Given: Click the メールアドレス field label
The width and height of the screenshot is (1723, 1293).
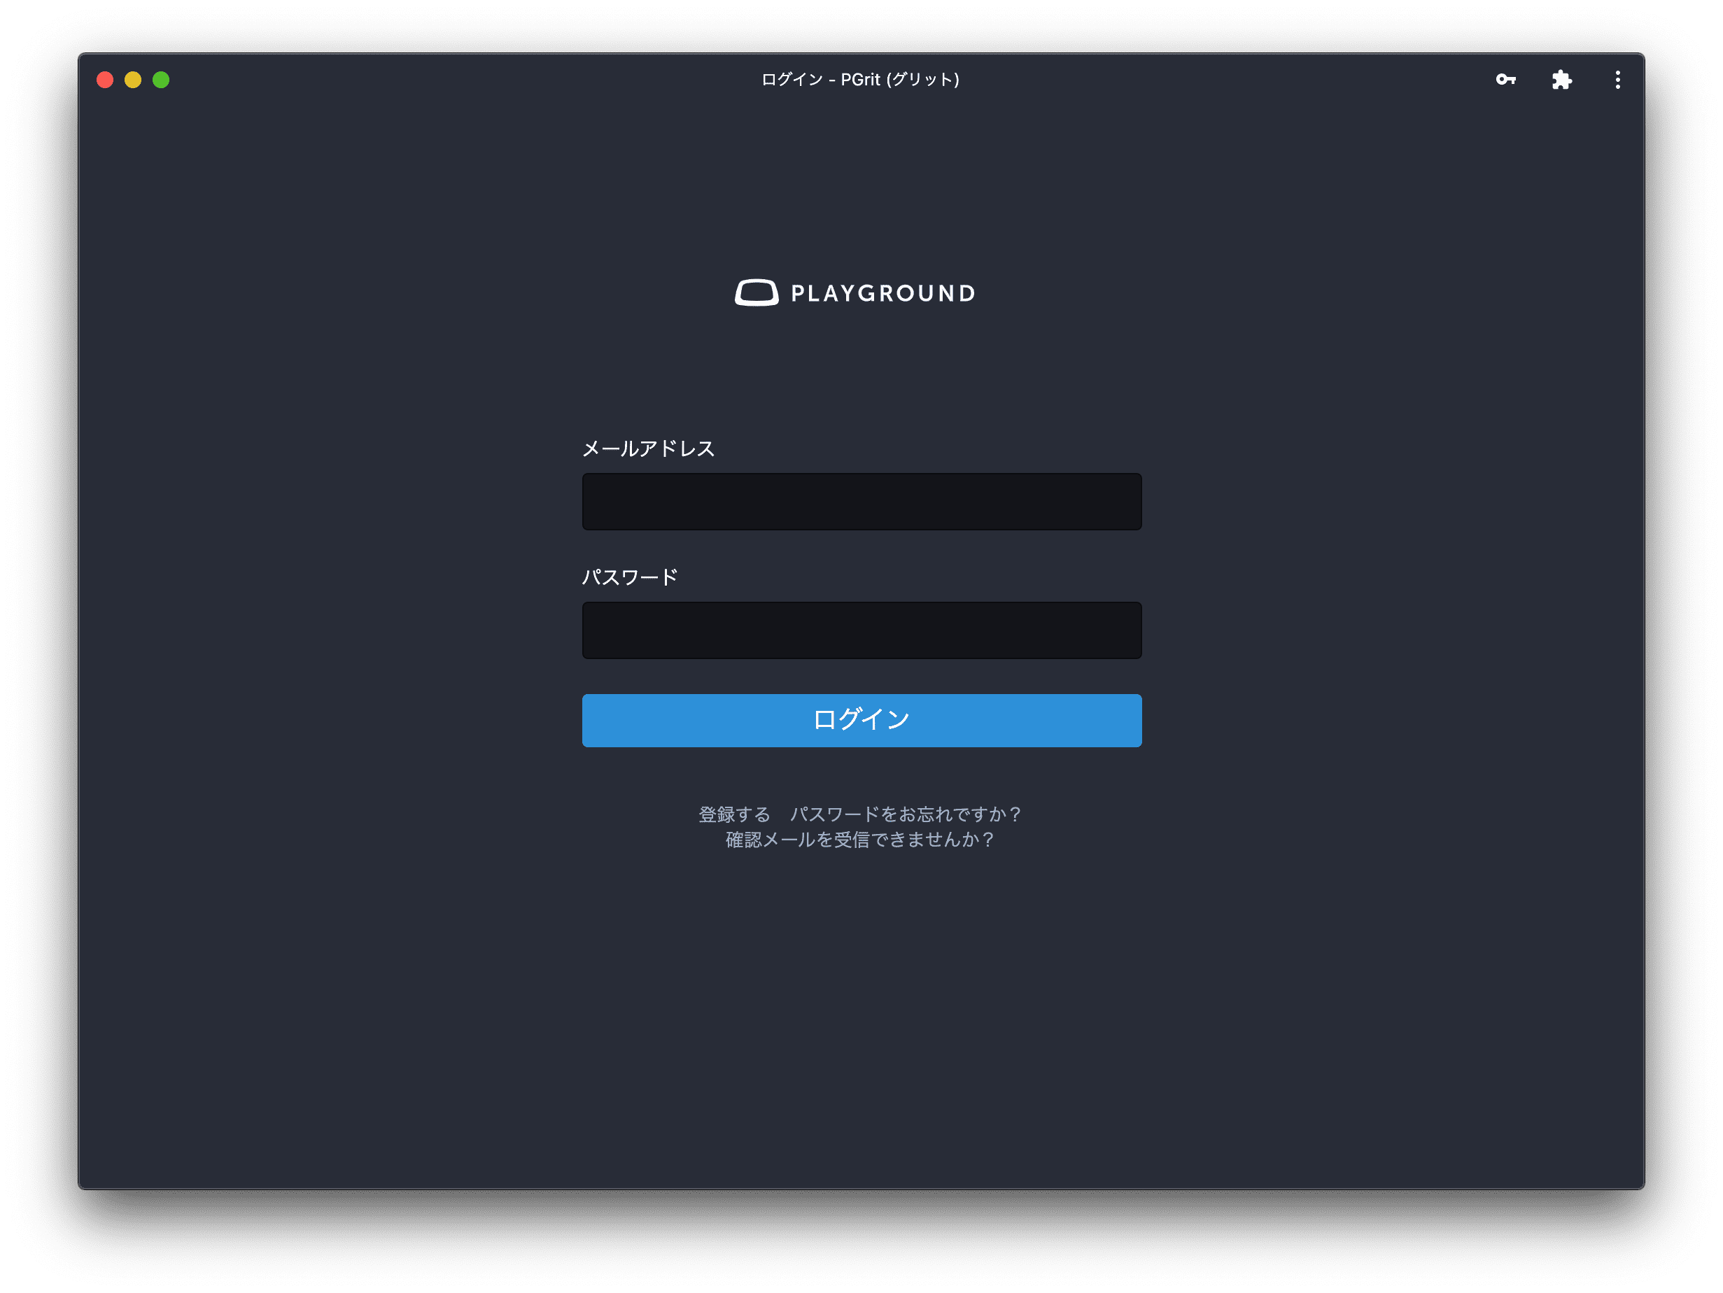Looking at the screenshot, I should point(648,448).
